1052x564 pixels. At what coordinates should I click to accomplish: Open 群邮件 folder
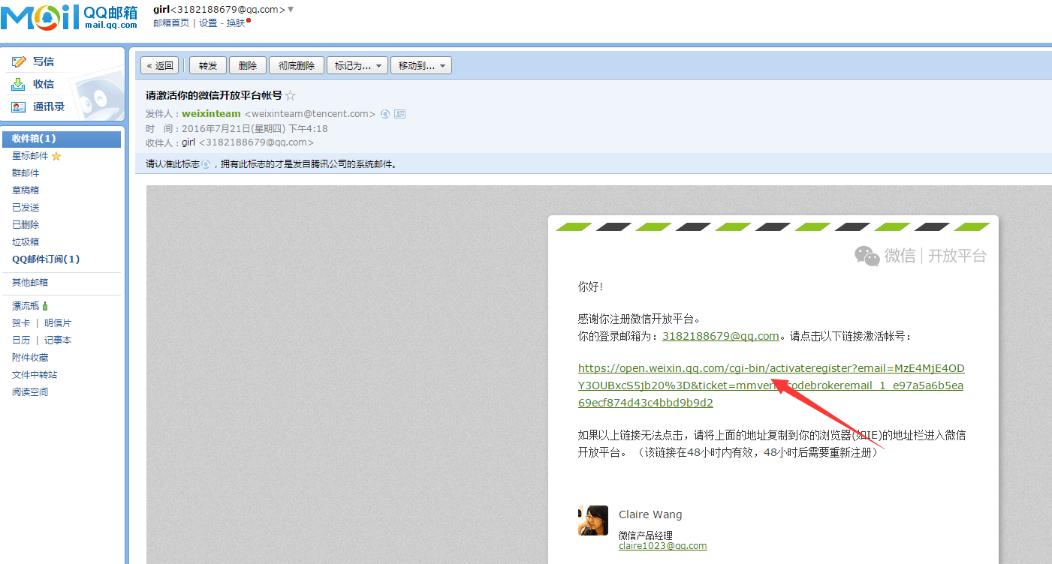click(26, 173)
